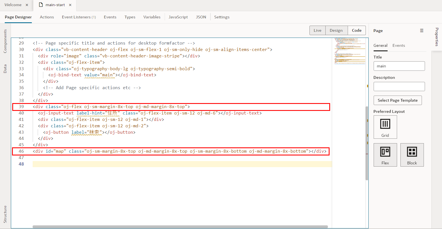Open the Structure side panel
The image size is (442, 229).
pyautogui.click(x=5, y=214)
